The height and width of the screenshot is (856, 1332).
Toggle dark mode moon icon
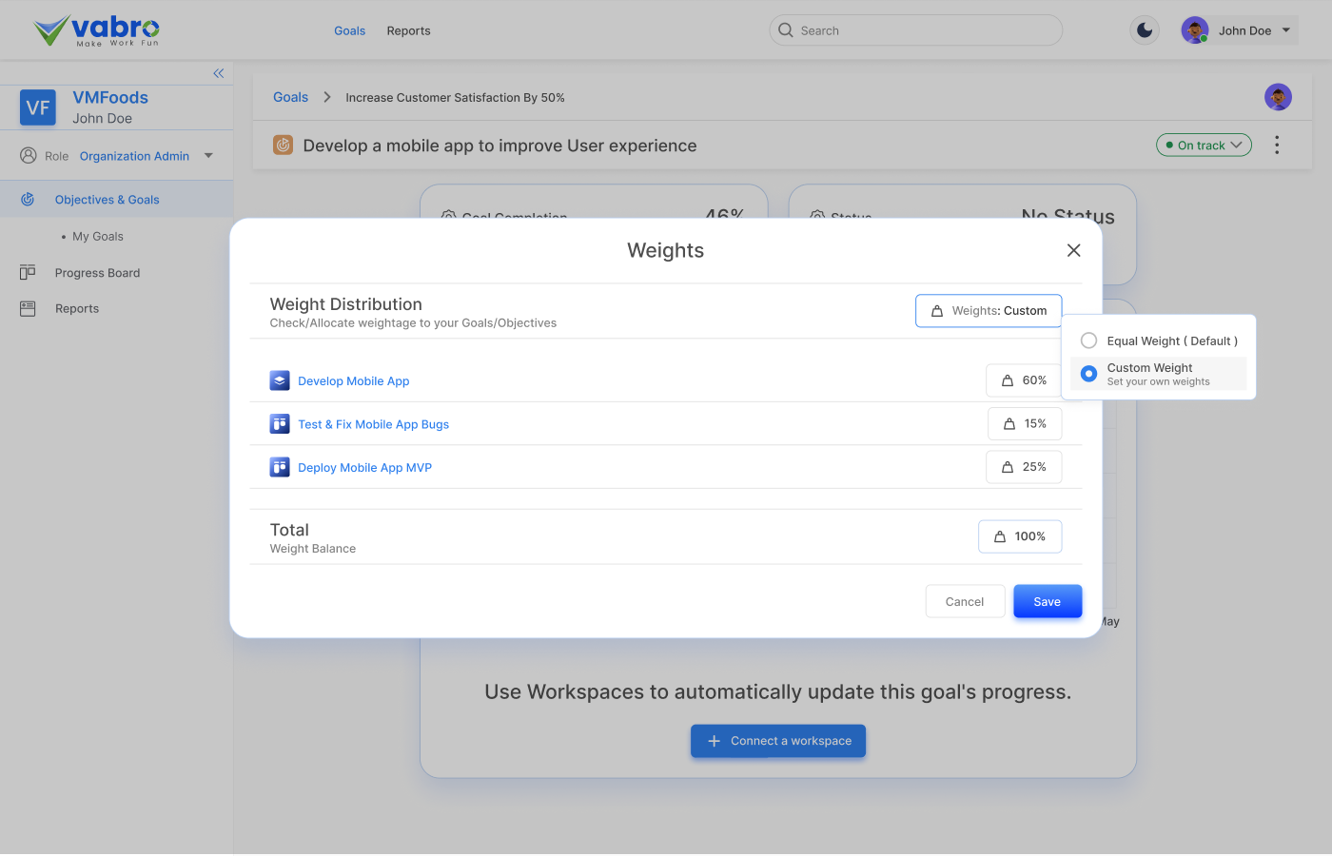click(x=1145, y=30)
